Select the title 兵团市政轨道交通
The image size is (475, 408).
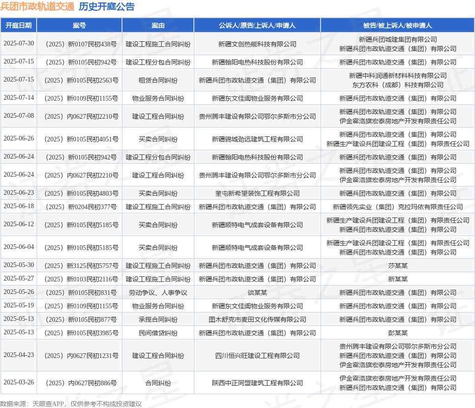coord(37,6)
